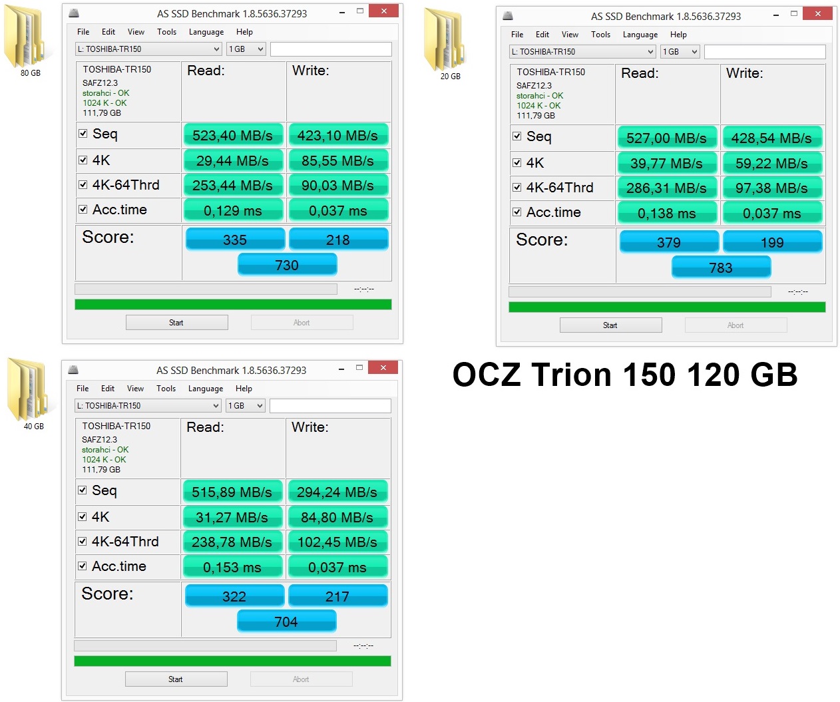The image size is (840, 702).
Task: Click the total score 704
Action: [x=287, y=621]
